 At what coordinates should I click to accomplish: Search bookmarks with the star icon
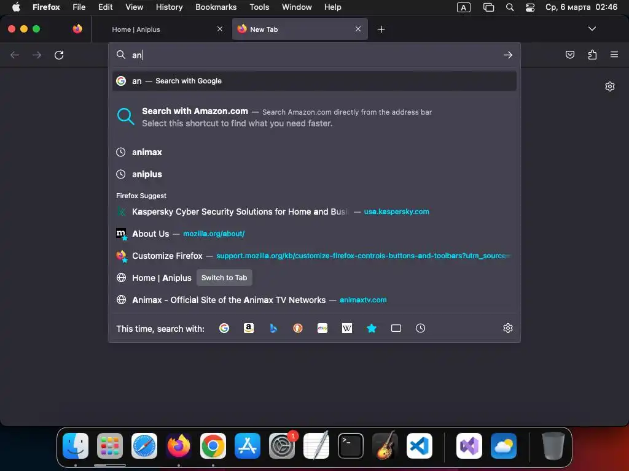point(372,328)
